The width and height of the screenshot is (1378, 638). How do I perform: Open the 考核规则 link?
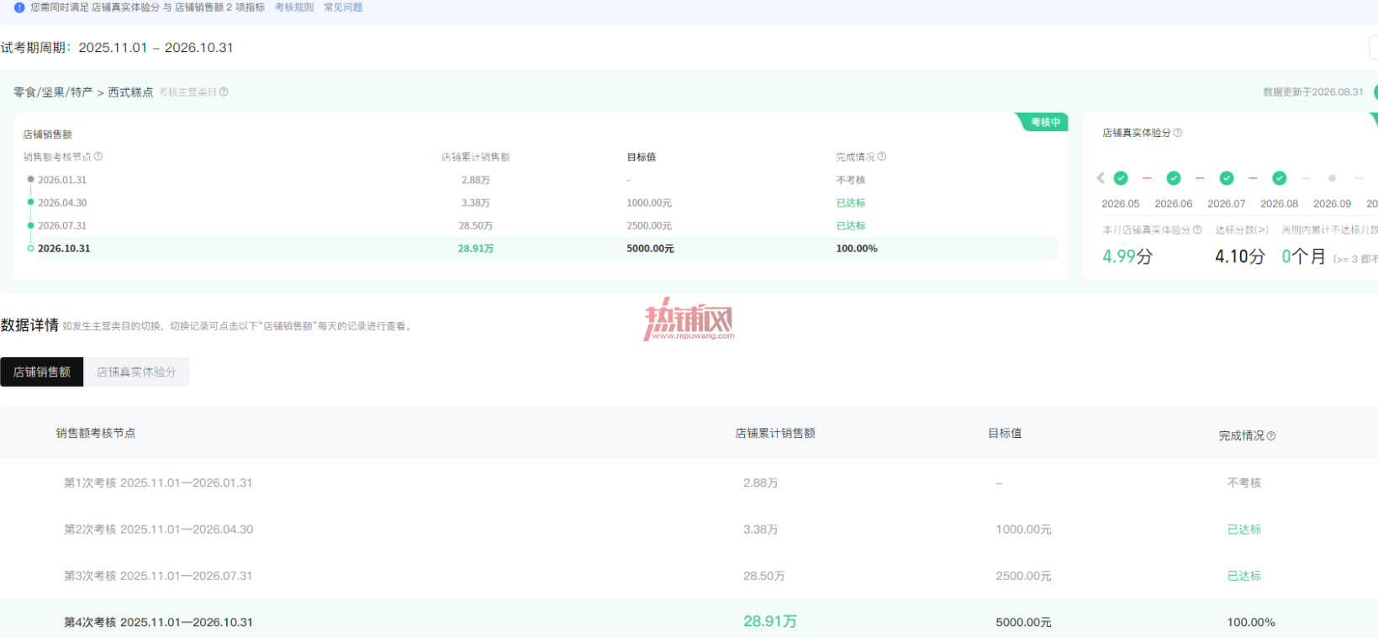[294, 8]
